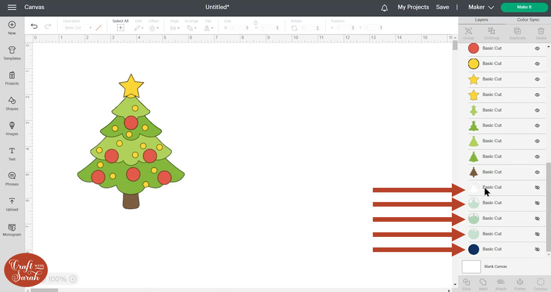Open the Monogram tool
The image size is (551, 292).
[x=12, y=229]
